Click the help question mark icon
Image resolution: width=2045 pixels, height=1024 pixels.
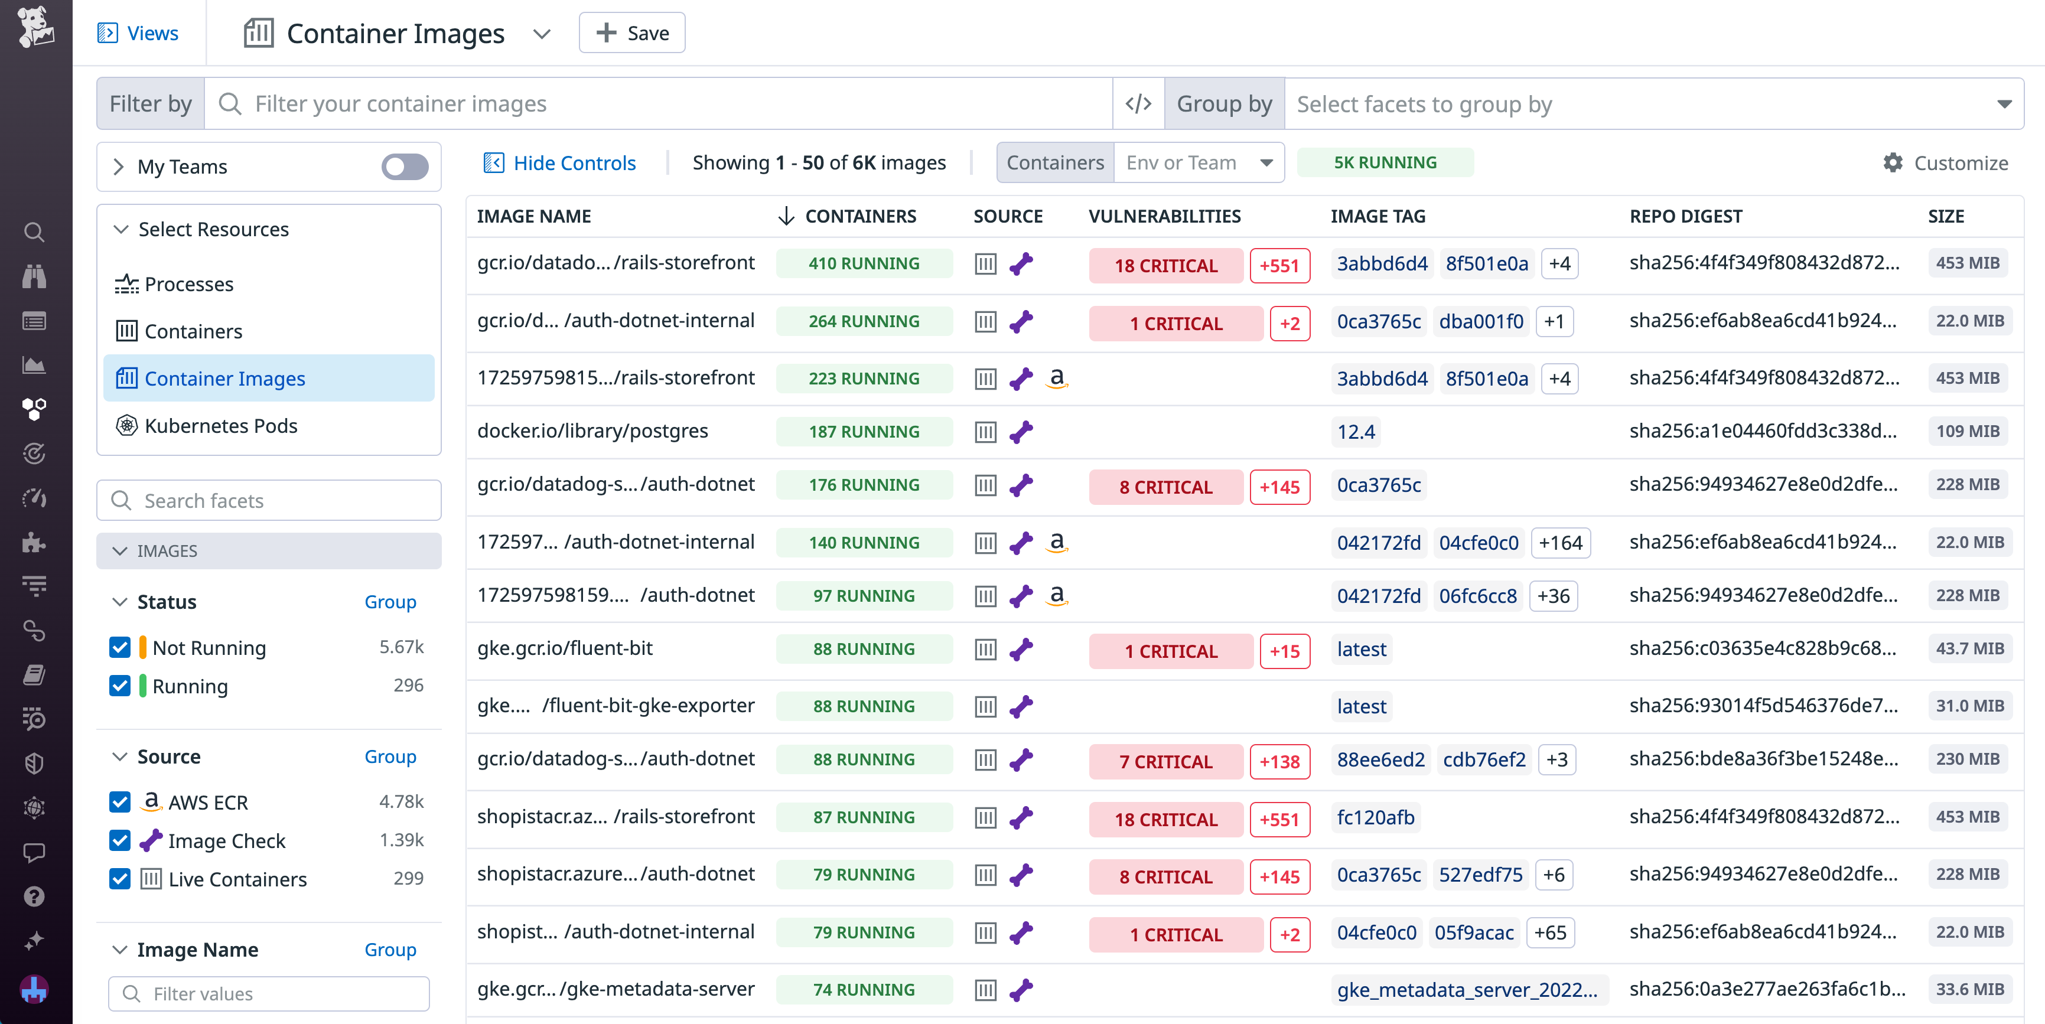[x=35, y=897]
